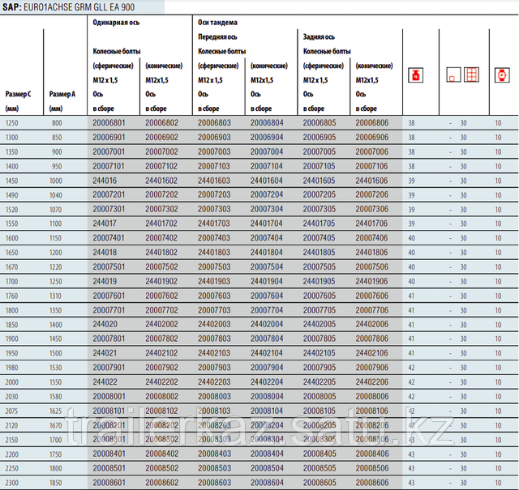Screen dimensions: 519x490
Task: Select part number 20007105
Action: click(x=320, y=166)
